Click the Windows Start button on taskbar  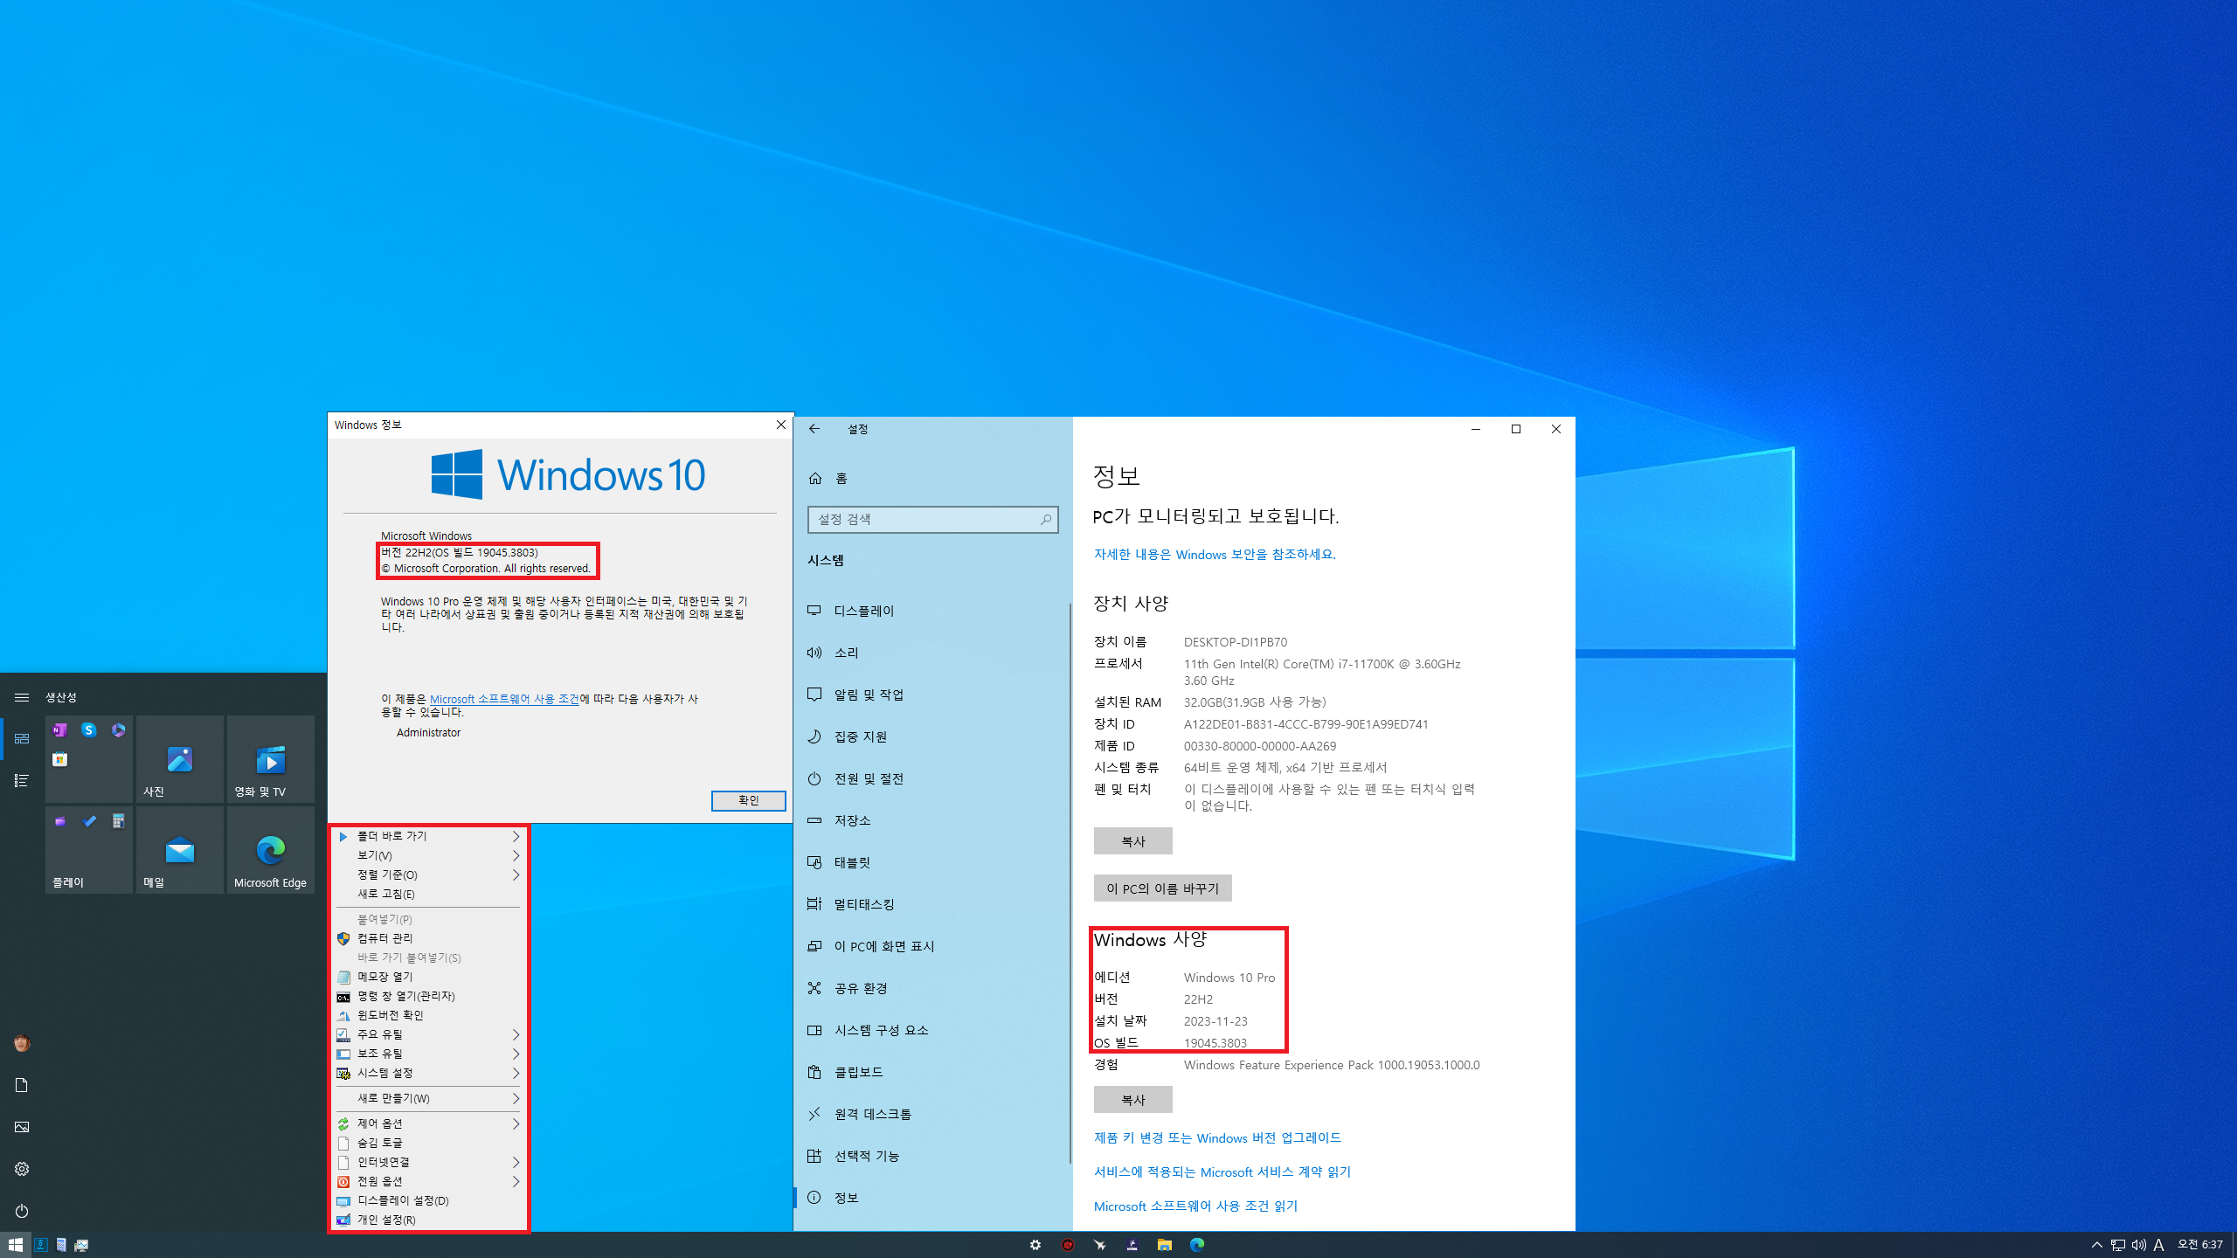point(16,1245)
